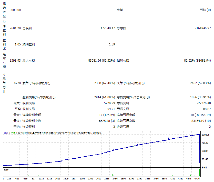Click the profit trades value 2914 (61.09%)
Screen dimensions: 214x182
click(x=104, y=97)
